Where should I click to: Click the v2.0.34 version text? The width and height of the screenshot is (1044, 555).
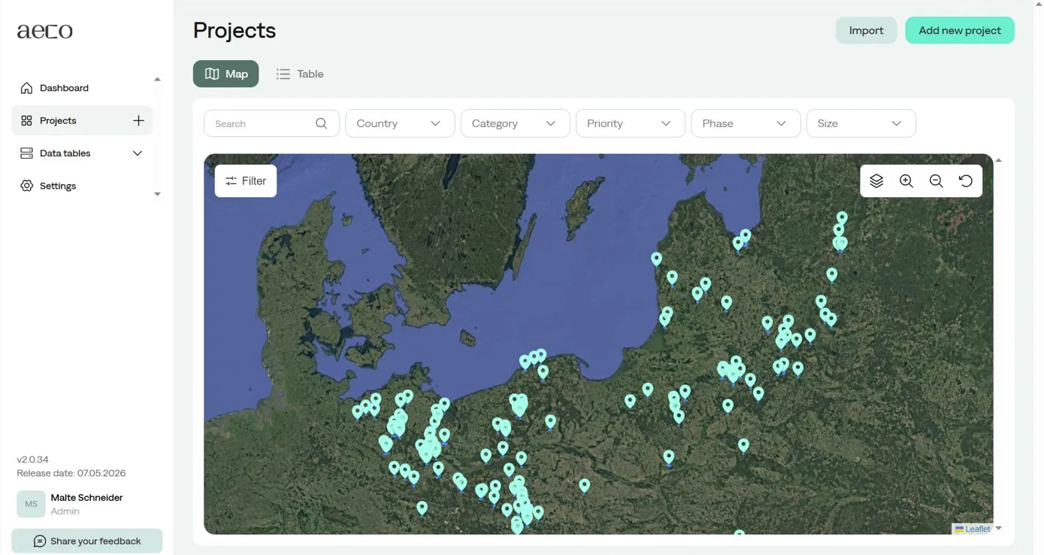(x=33, y=459)
